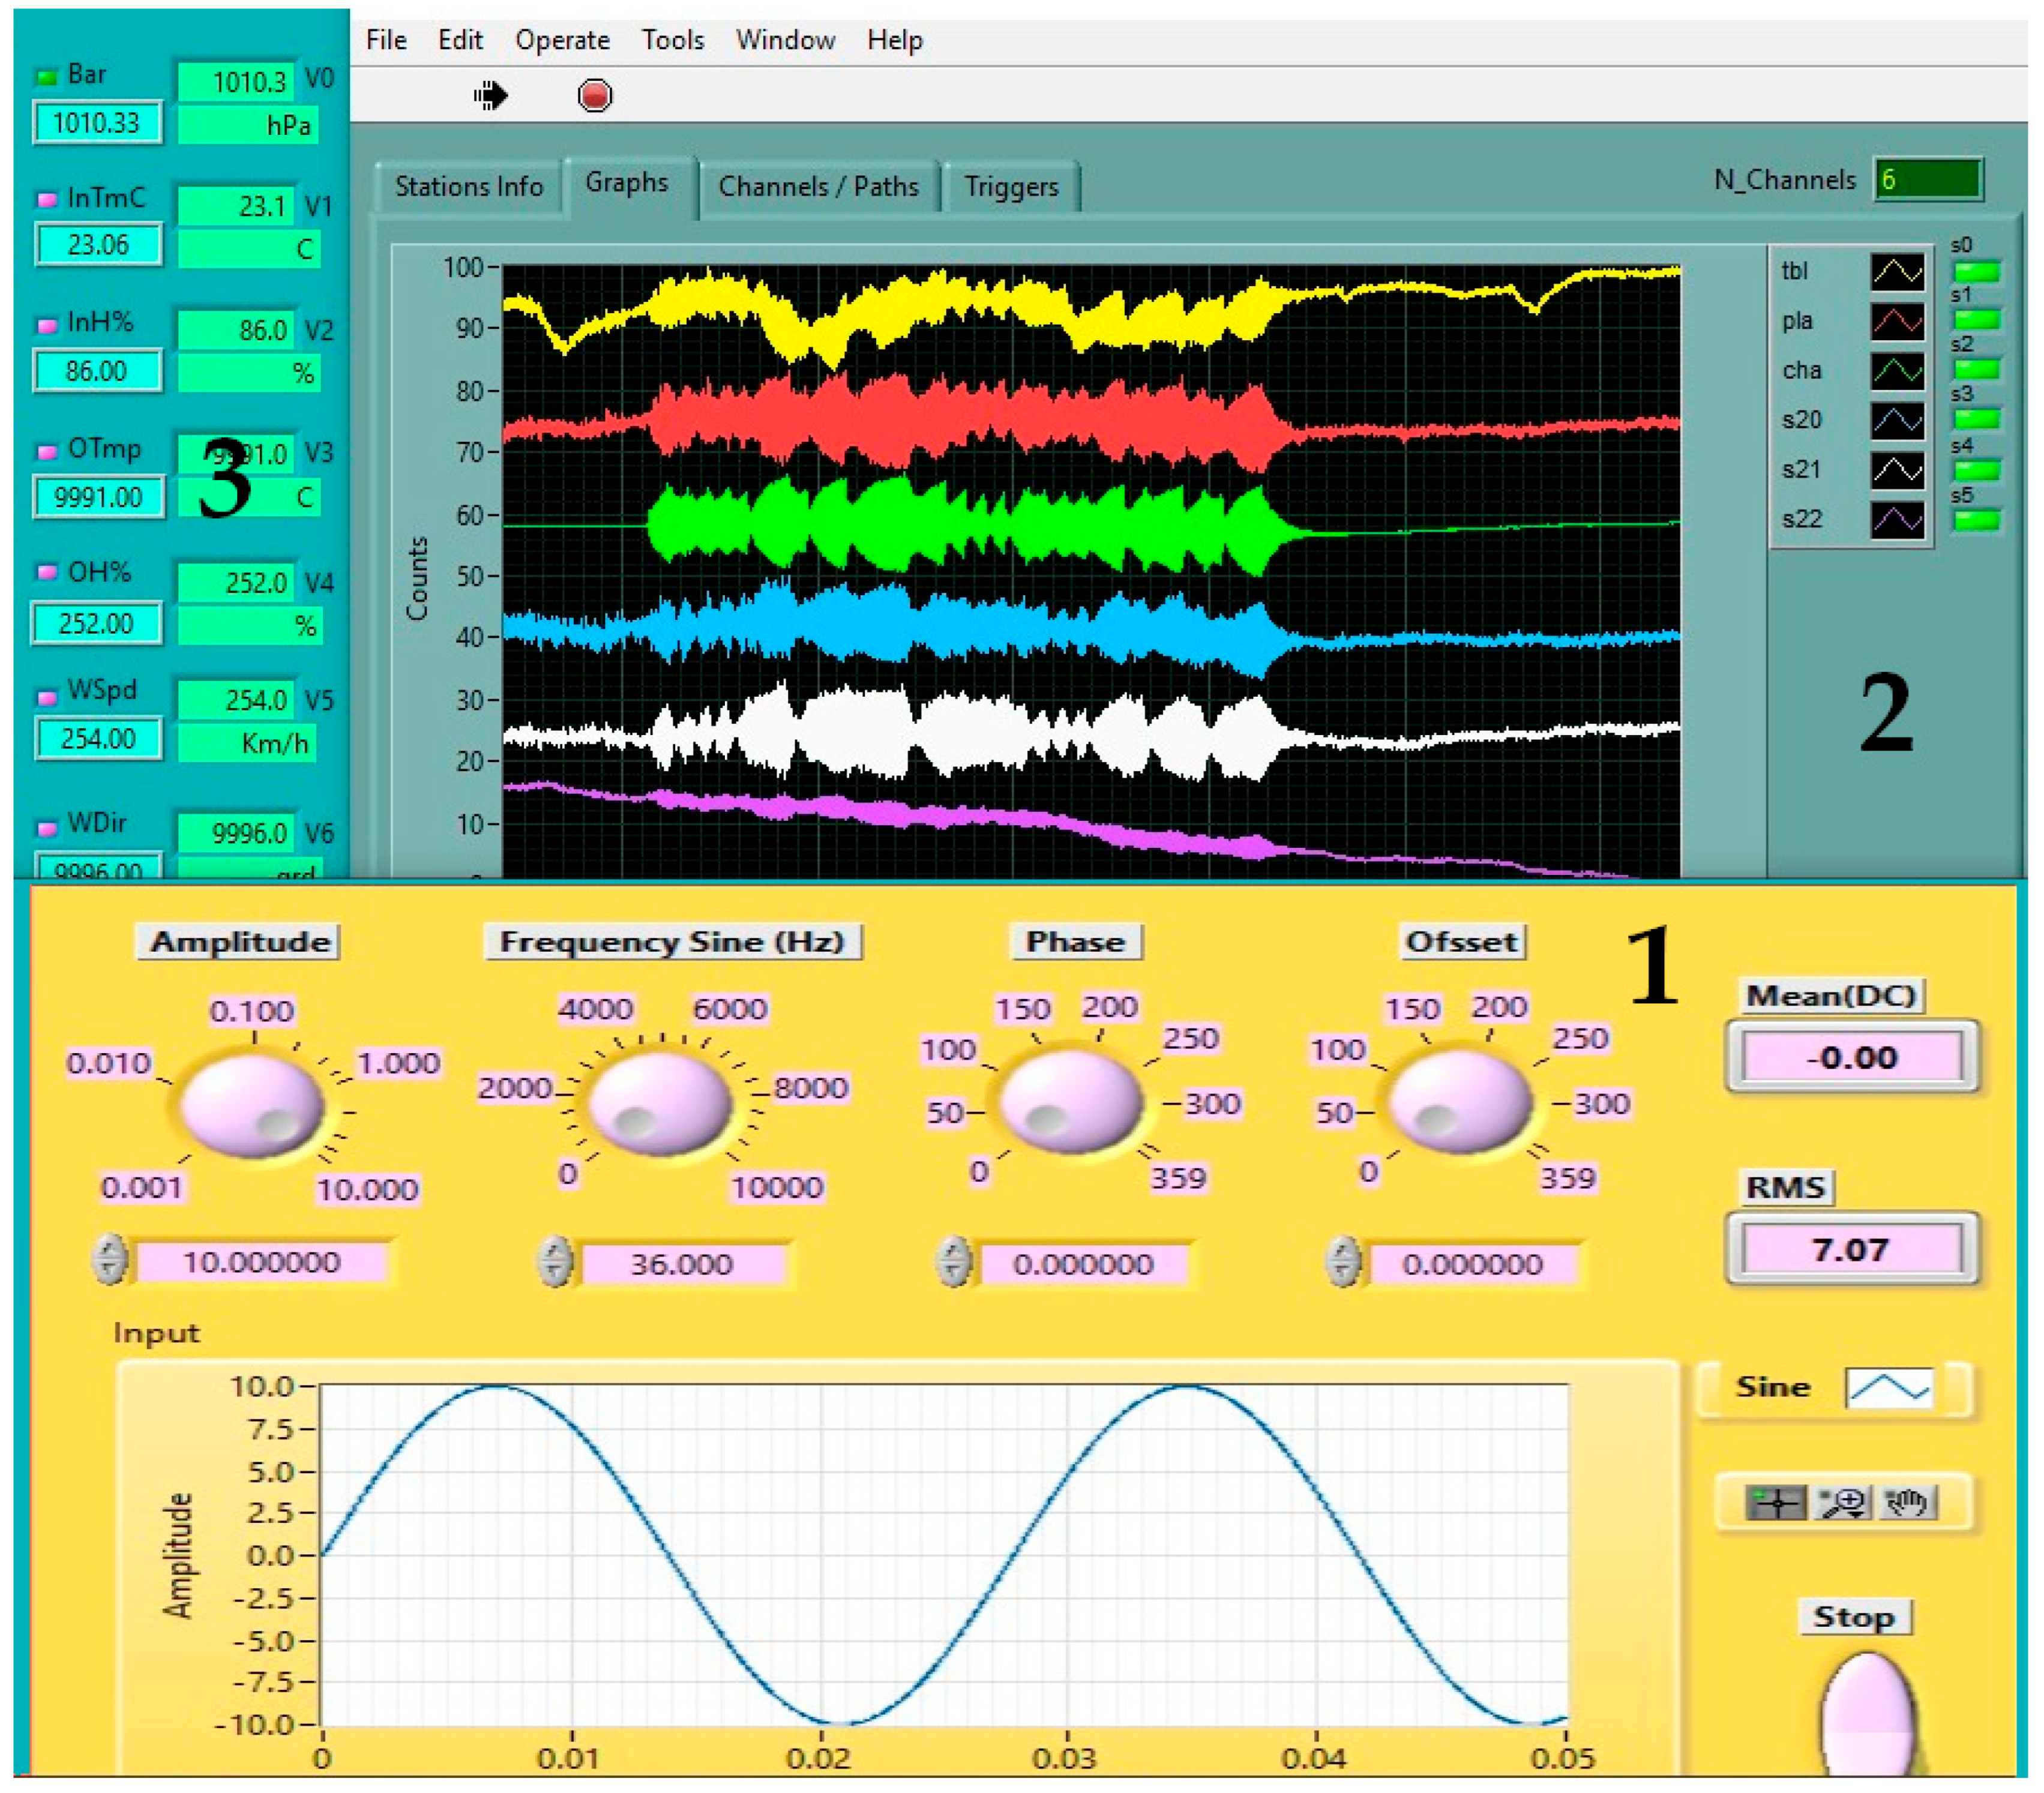Screen dimensions: 2044x1793
Task: Click the red Abort execution icon
Action: point(594,96)
